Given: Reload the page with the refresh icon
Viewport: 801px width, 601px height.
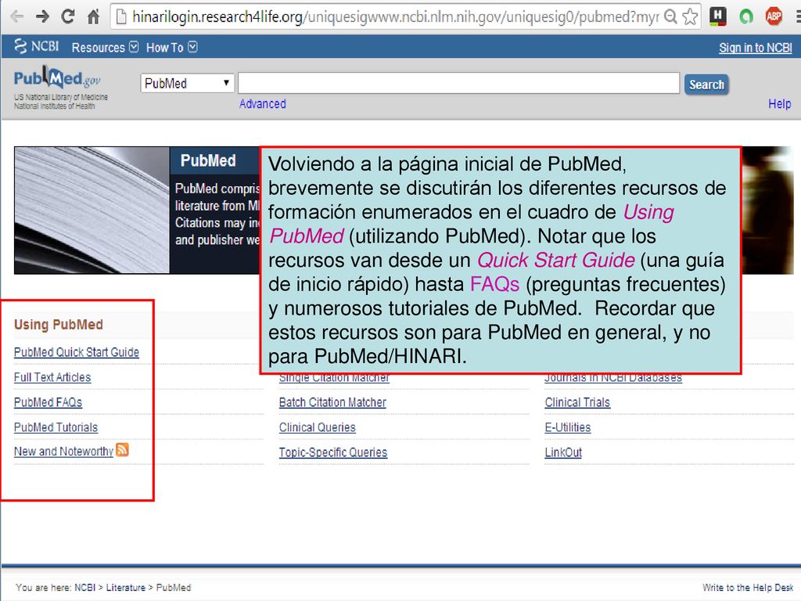Looking at the screenshot, I should point(68,17).
